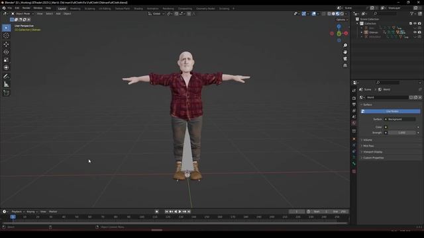This screenshot has height=238, width=424.
Task: Select the Move tool
Action: click(6, 44)
